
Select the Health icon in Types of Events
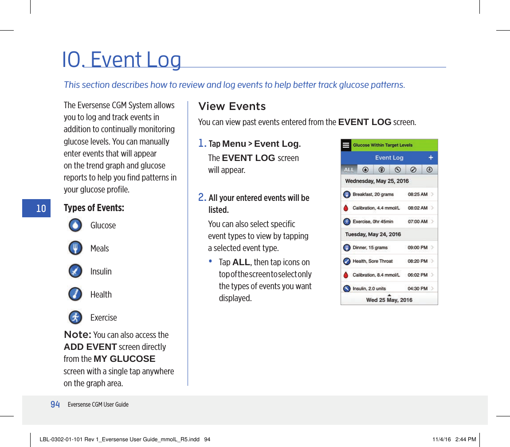pyautogui.click(x=75, y=294)
